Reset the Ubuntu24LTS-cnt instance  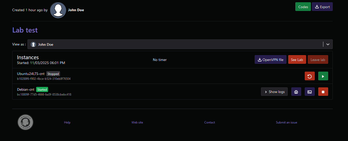coord(310,76)
